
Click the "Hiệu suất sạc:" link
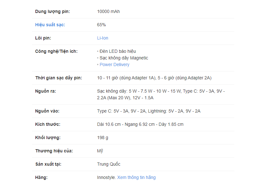pyautogui.click(x=50, y=25)
